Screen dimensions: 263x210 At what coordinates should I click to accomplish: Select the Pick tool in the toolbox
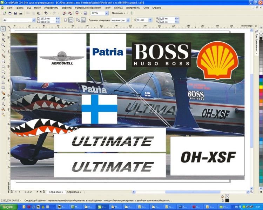[3, 29]
